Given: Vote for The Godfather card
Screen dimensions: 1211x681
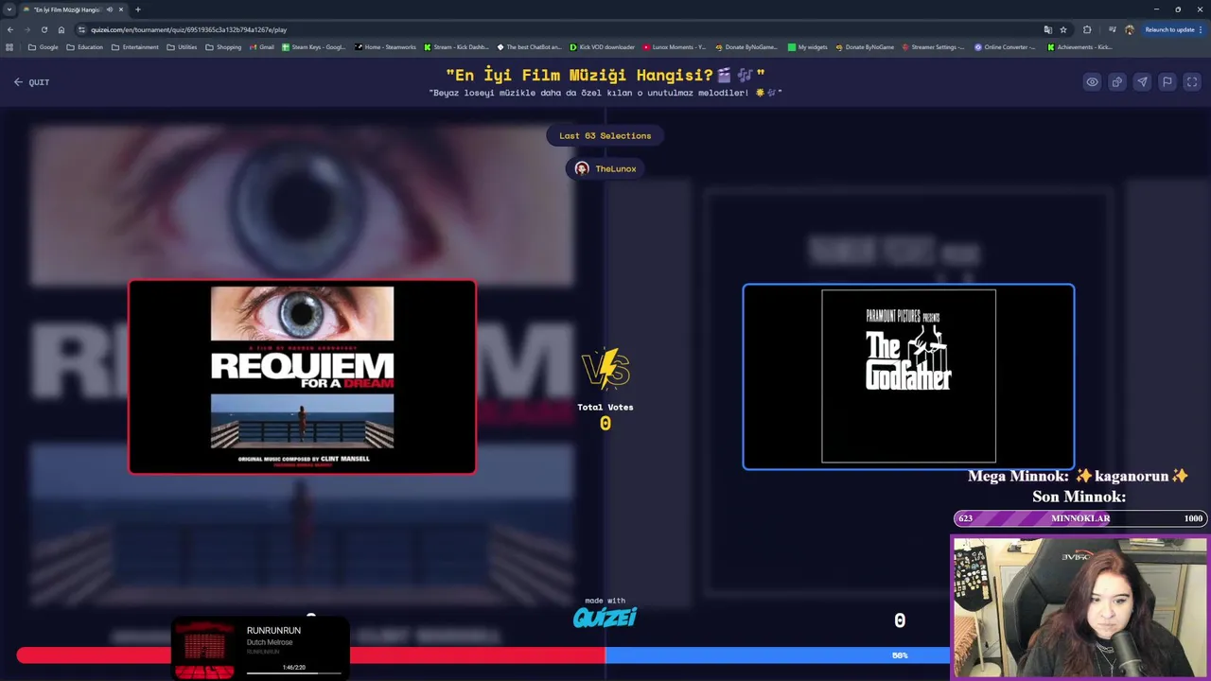Looking at the screenshot, I should [908, 376].
